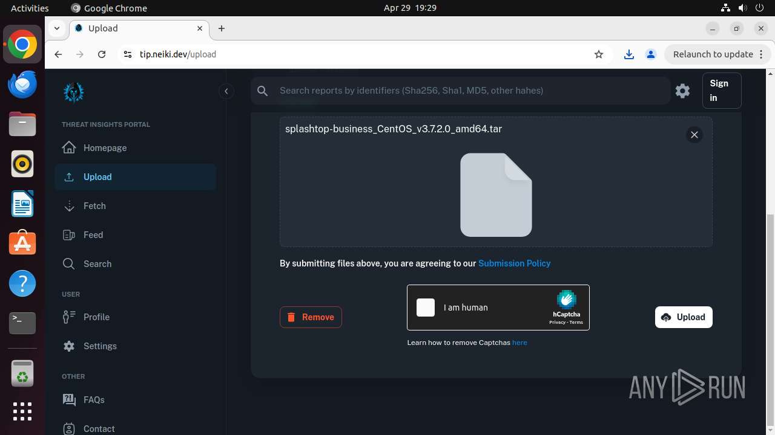Viewport: 775px width, 435px height.
Task: Focus the search reports input field
Action: 471,91
